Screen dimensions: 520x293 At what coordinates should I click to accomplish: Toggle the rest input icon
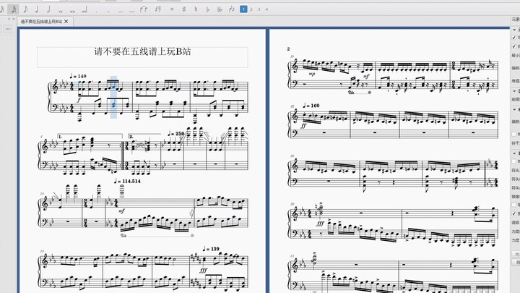click(x=158, y=9)
